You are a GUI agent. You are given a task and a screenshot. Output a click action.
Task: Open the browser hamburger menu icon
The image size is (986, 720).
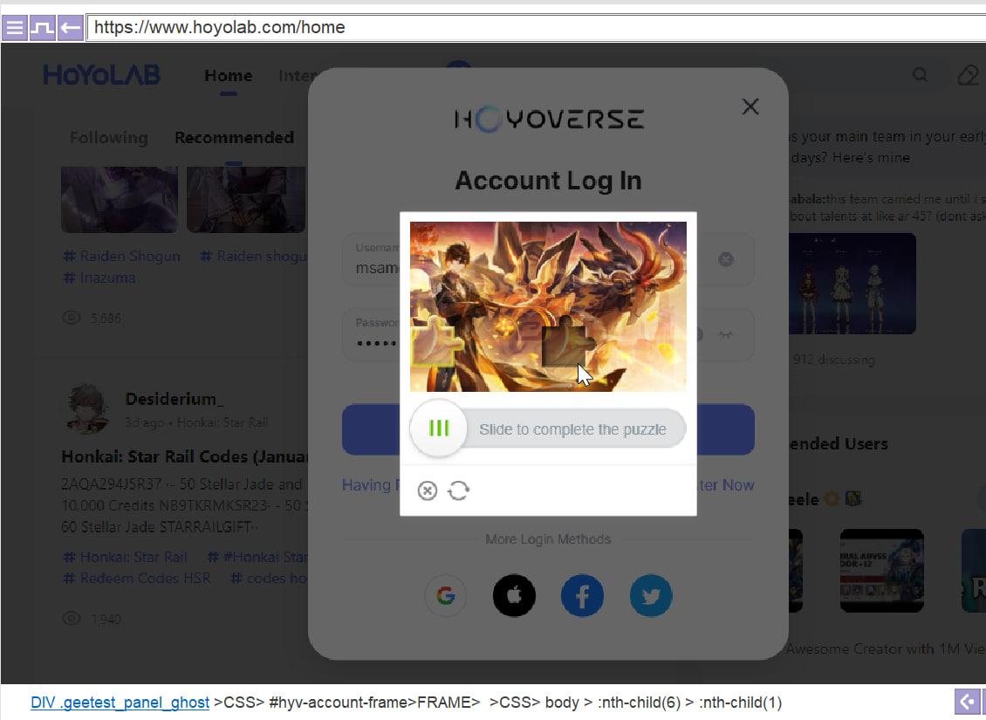tap(14, 28)
